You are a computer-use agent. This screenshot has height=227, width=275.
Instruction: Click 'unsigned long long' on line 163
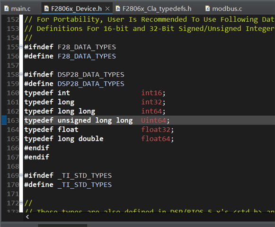coord(95,121)
